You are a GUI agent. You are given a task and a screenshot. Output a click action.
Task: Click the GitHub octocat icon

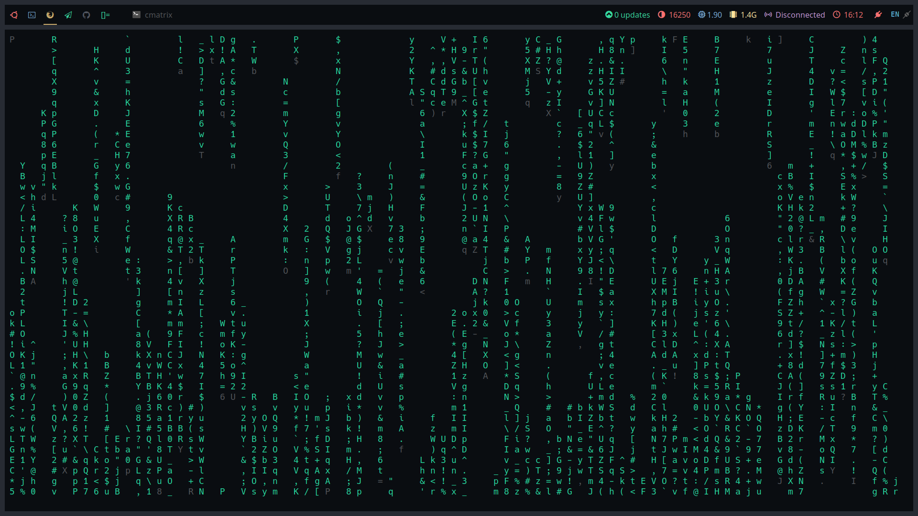tap(87, 15)
